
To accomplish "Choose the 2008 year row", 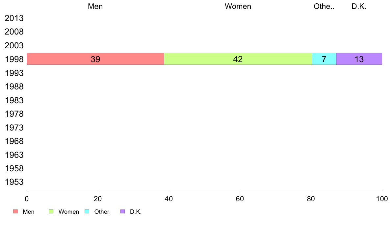I will click(x=14, y=32).
